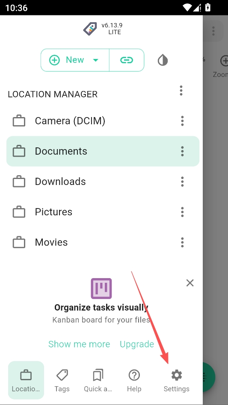Open Camera (DCIM) three-dot options
The height and width of the screenshot is (405, 228).
(x=182, y=121)
